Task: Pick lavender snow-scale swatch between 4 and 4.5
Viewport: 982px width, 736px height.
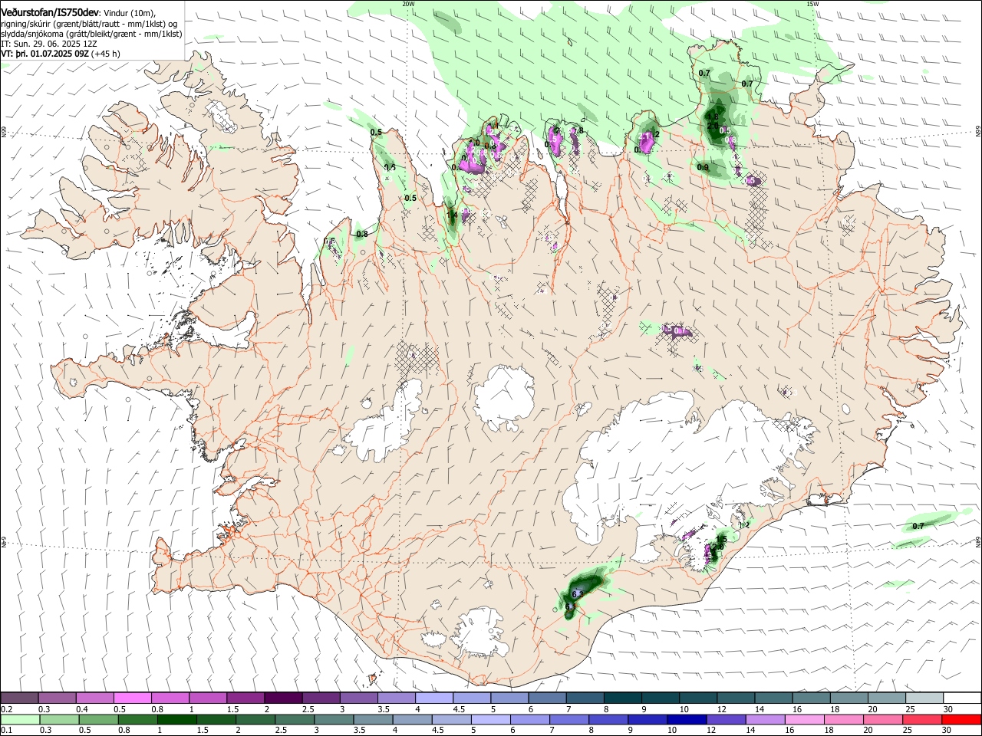Action: (433, 698)
